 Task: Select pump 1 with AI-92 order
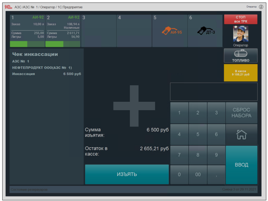click(x=27, y=31)
